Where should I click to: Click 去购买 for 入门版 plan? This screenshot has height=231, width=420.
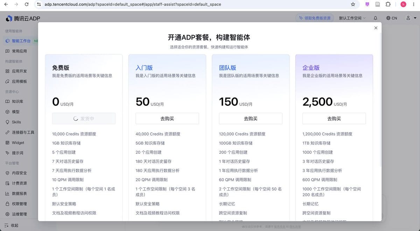(167, 118)
